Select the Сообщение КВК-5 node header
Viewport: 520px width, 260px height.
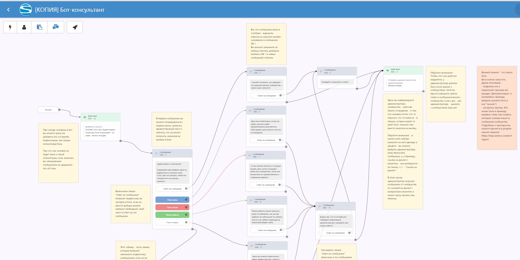pyautogui.click(x=337, y=71)
